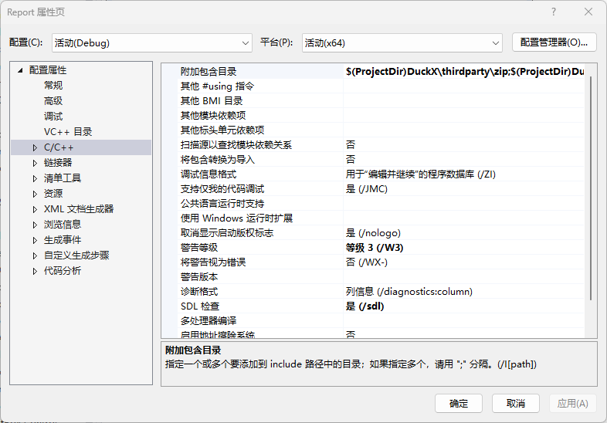Screen dimensions: 607x423
Task: Expand the 资源 tree node arrow
Action: pos(35,194)
